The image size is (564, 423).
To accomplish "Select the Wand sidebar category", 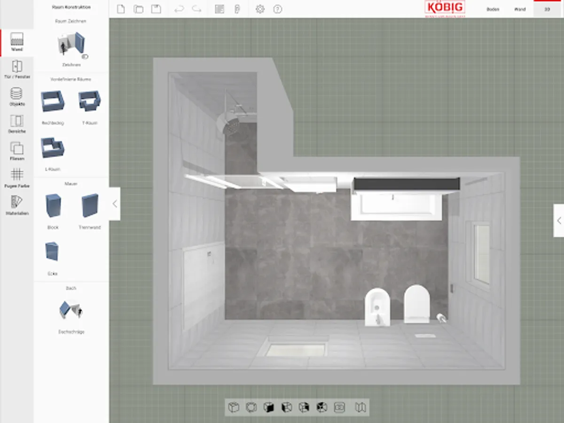I will click(x=17, y=42).
